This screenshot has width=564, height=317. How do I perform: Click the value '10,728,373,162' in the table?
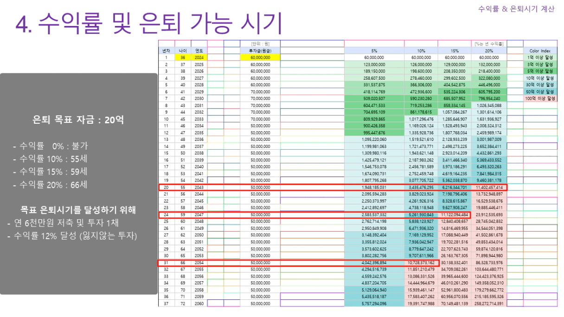421,263
